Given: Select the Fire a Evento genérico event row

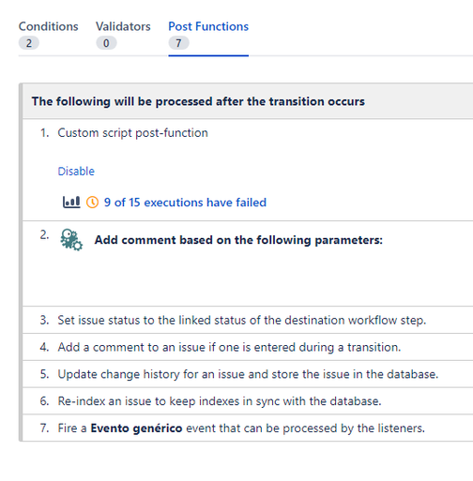Looking at the screenshot, I should 247,428.
